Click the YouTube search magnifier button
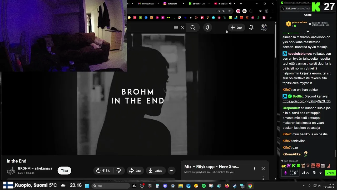 (x=193, y=27)
